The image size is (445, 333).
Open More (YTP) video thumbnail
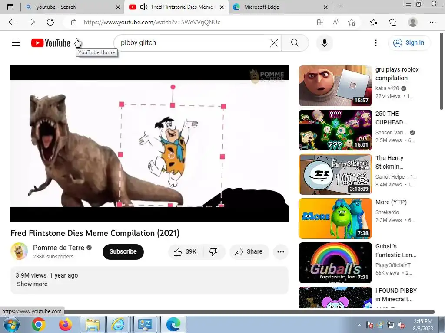click(x=335, y=219)
